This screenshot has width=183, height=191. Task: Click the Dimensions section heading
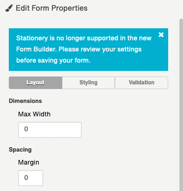[25, 101]
